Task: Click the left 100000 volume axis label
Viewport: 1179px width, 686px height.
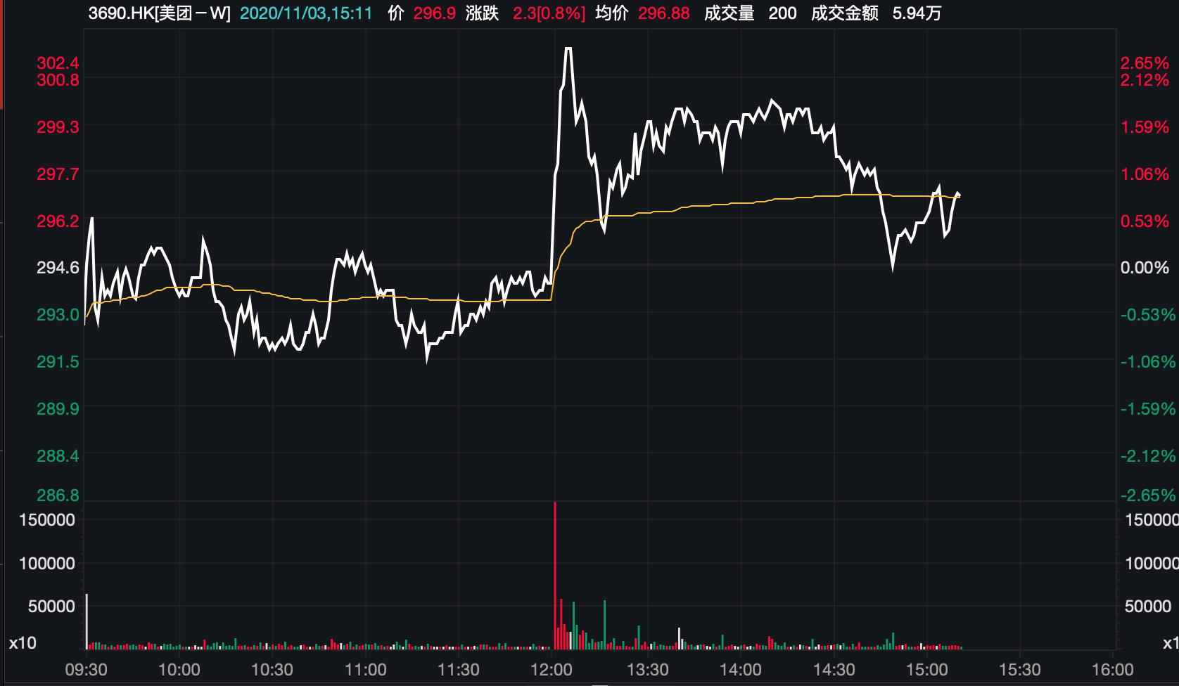Action: (47, 563)
